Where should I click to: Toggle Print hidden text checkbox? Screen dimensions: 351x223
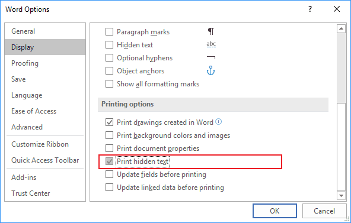pos(109,161)
